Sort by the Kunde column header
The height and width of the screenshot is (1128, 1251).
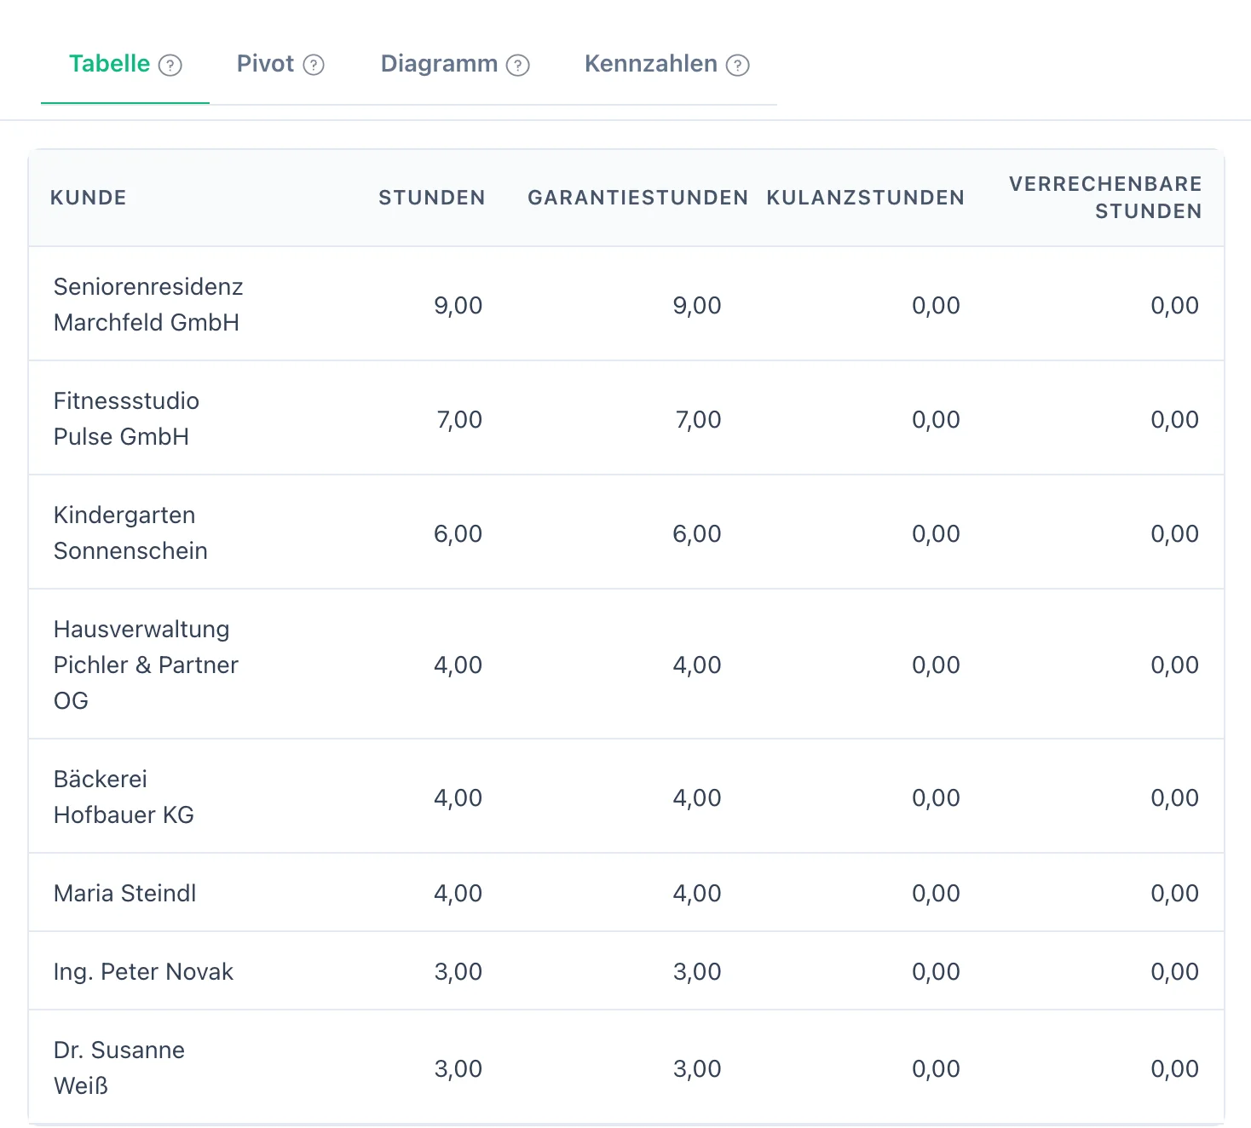click(89, 198)
